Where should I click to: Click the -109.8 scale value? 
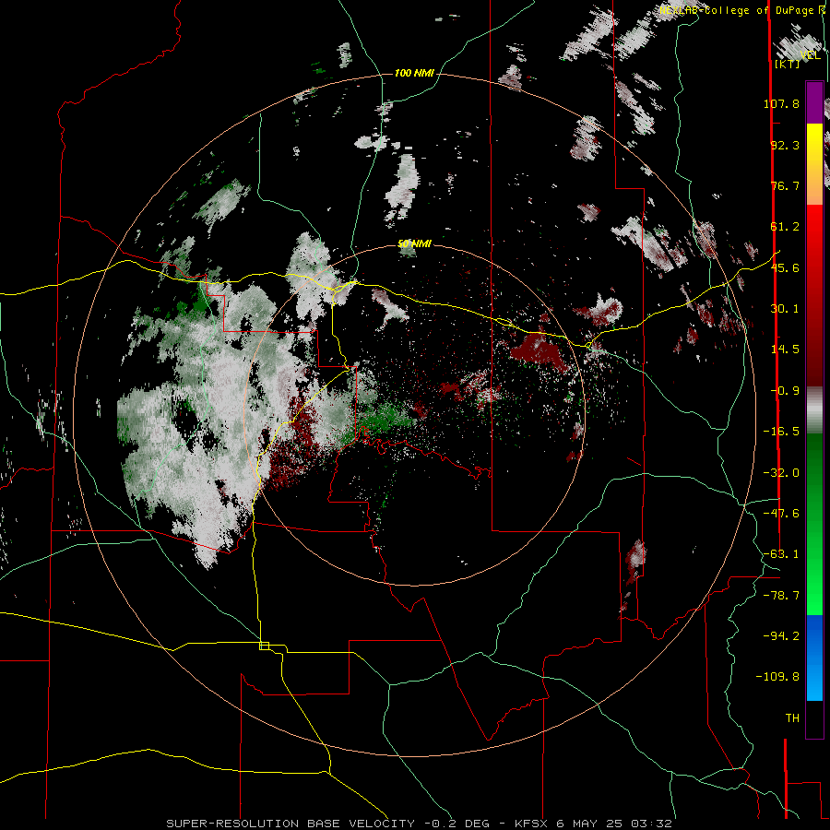pyautogui.click(x=777, y=677)
